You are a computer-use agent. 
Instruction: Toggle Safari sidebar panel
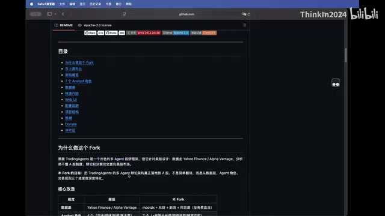(49, 14)
